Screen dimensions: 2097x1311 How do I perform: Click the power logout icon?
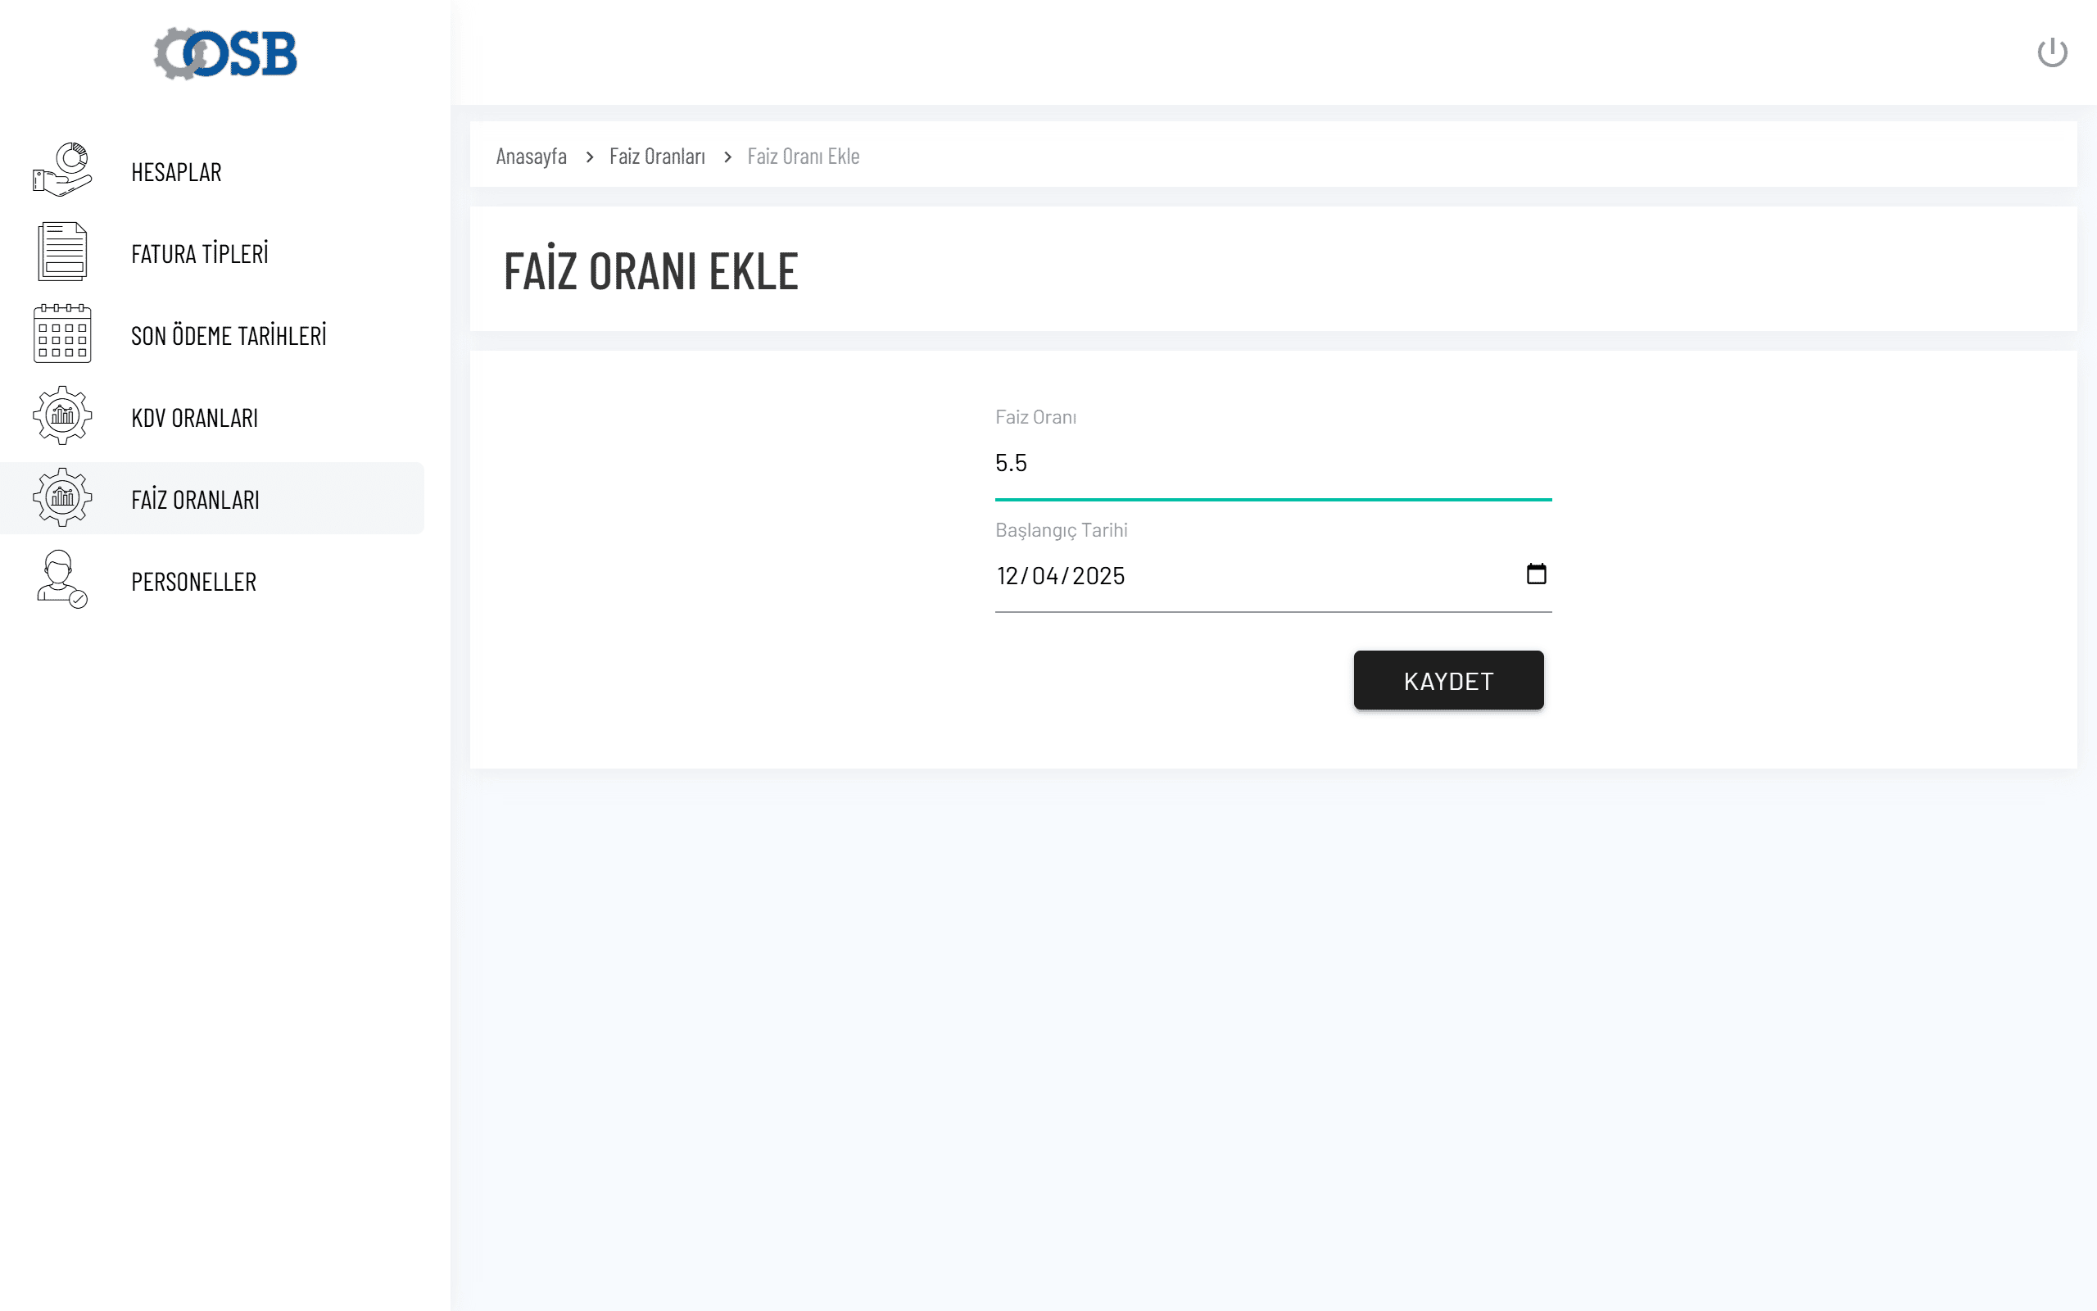(2051, 53)
